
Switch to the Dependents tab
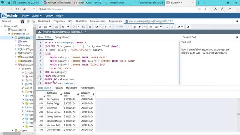(115, 21)
